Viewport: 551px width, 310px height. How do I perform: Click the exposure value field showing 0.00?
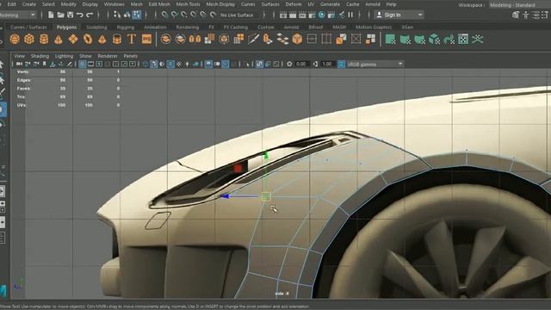(x=300, y=64)
